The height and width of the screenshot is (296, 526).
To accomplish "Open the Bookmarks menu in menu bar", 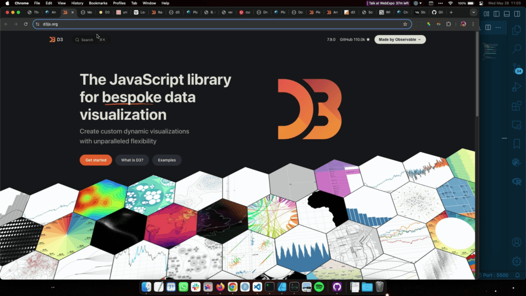I will tap(98, 3).
